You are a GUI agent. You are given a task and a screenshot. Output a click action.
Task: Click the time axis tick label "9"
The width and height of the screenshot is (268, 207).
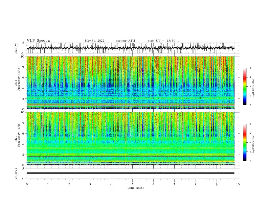coord(217,184)
